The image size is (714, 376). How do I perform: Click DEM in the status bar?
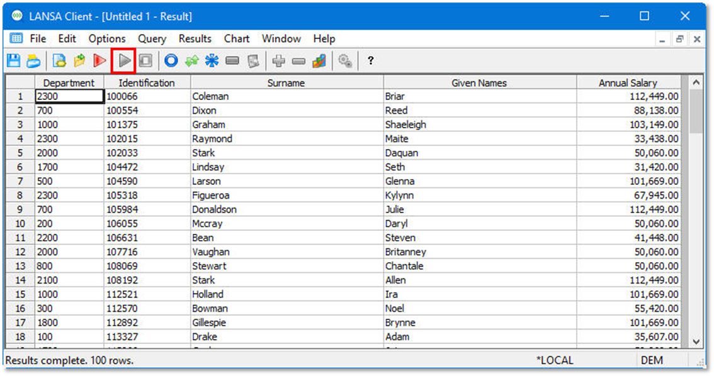coord(652,360)
